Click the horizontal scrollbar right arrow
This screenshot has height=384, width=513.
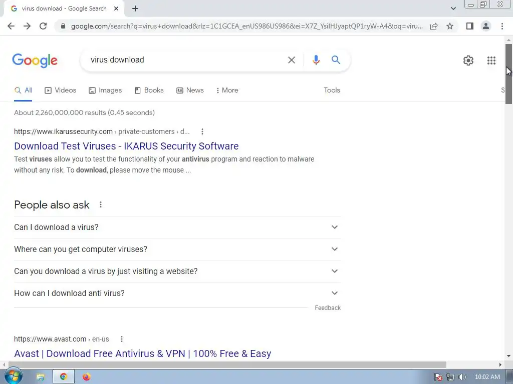pyautogui.click(x=500, y=364)
